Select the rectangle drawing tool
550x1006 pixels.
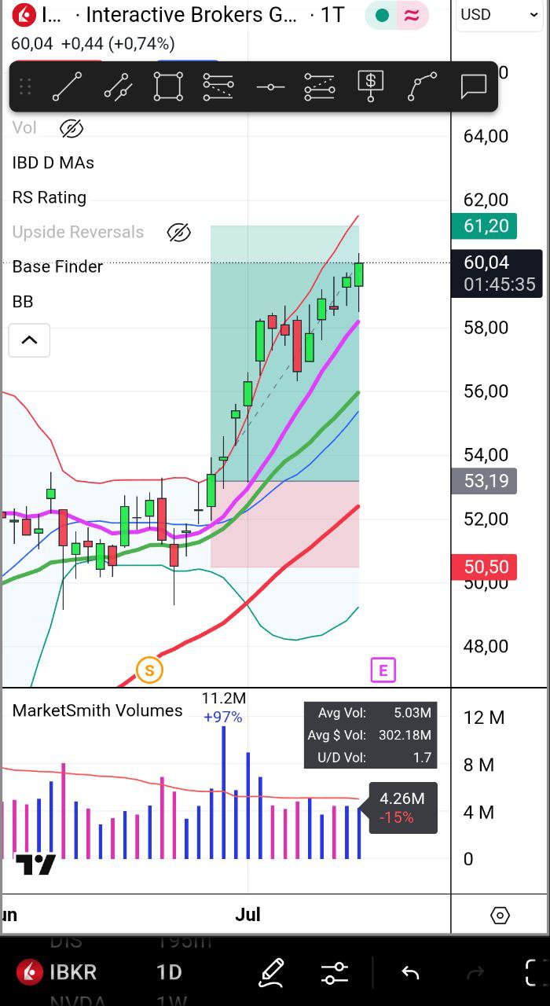[x=168, y=86]
